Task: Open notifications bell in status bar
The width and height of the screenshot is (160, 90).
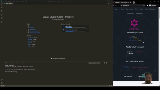Action: pos(111,86)
